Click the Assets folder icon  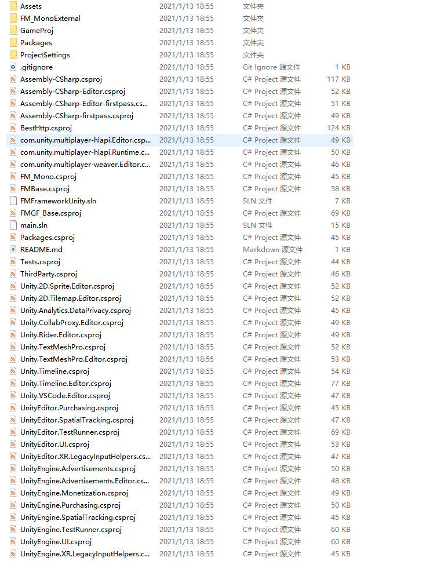(14, 6)
